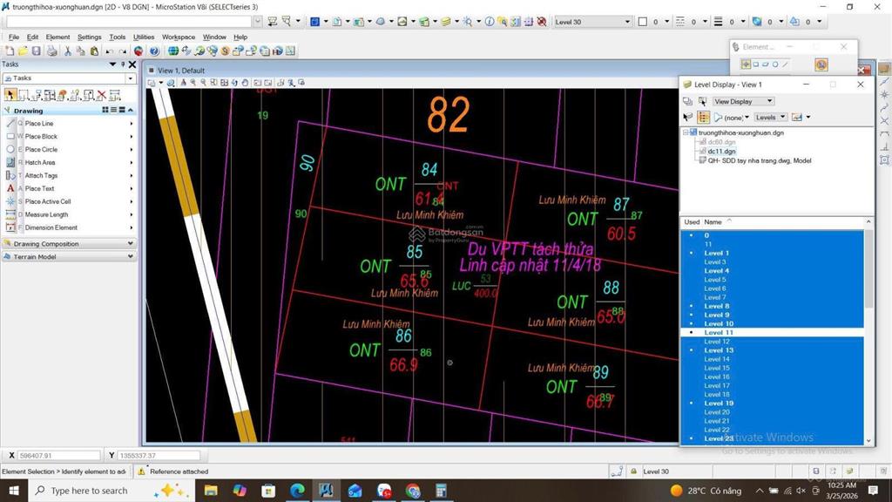Toggle Level 11 display in the level list
Viewport: 892px width, 502px height.
[773, 332]
